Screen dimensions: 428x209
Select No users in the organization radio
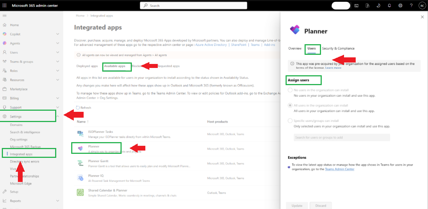290,90
